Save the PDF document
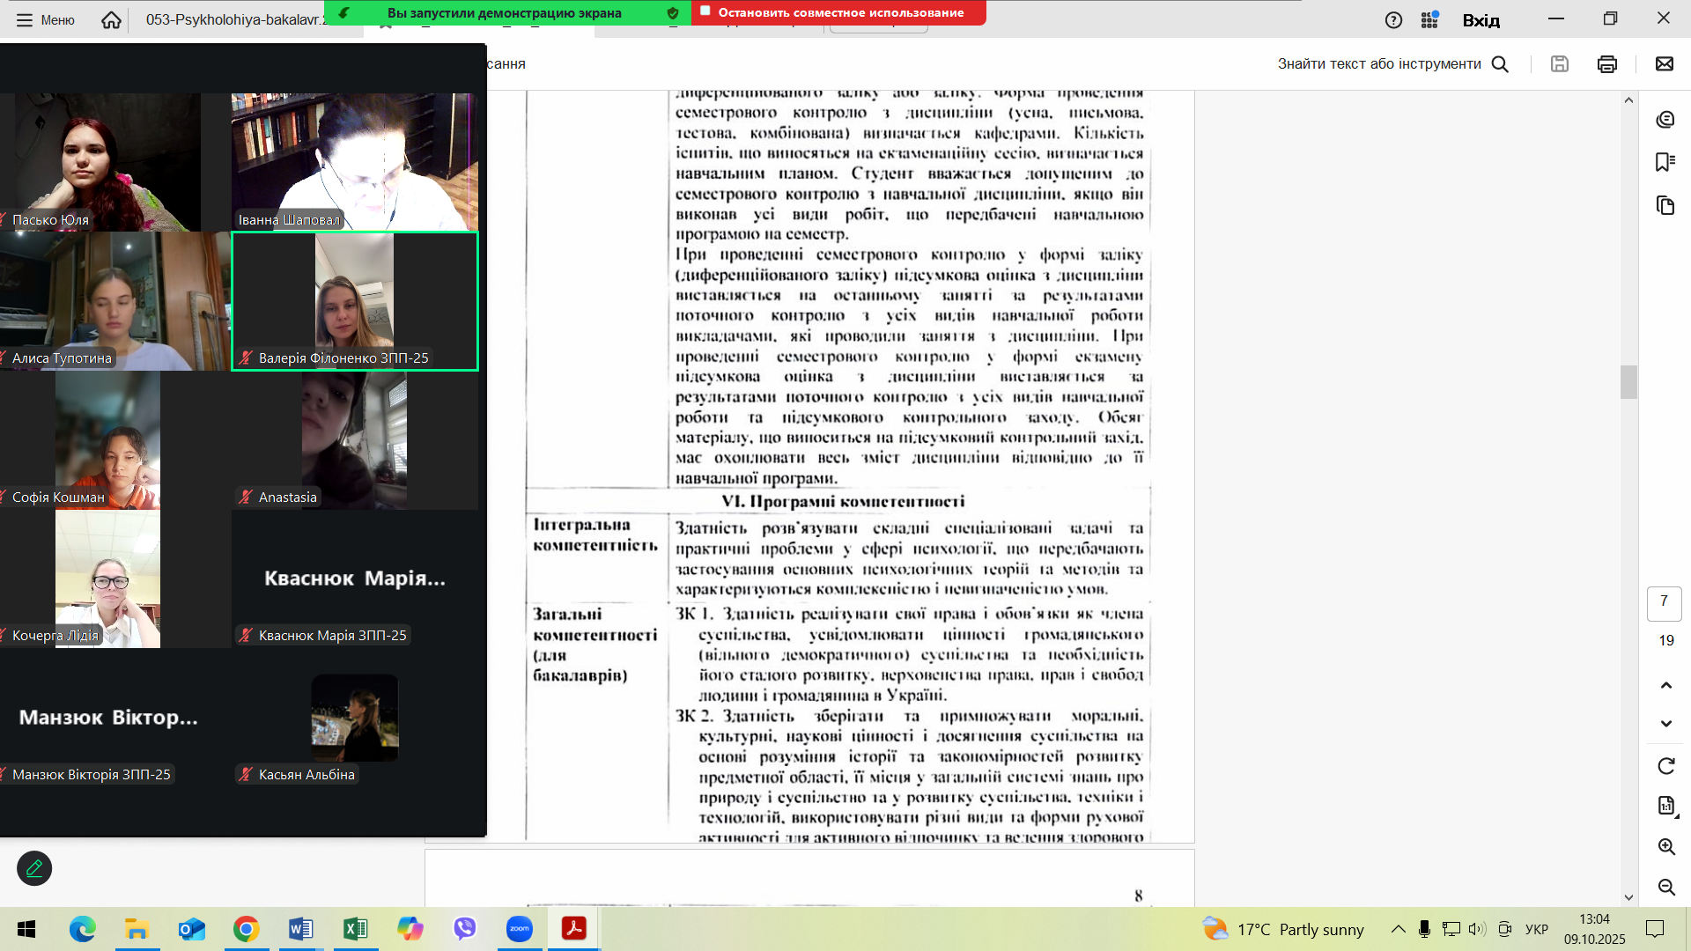This screenshot has width=1691, height=951. [x=1560, y=63]
